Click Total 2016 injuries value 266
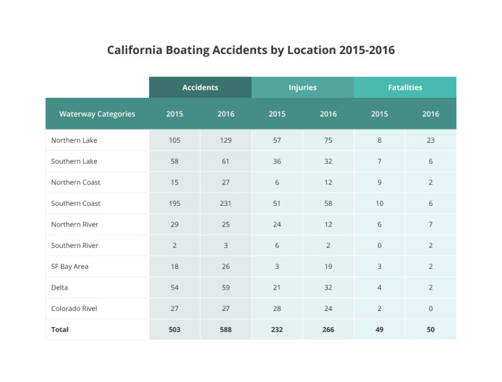This screenshot has width=502, height=382. click(x=328, y=330)
